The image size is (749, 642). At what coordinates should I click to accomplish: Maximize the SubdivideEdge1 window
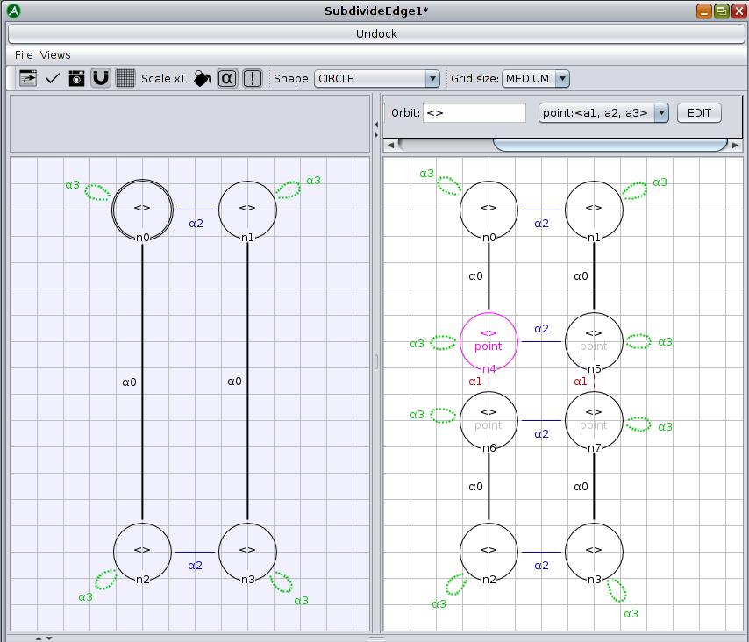pos(721,11)
